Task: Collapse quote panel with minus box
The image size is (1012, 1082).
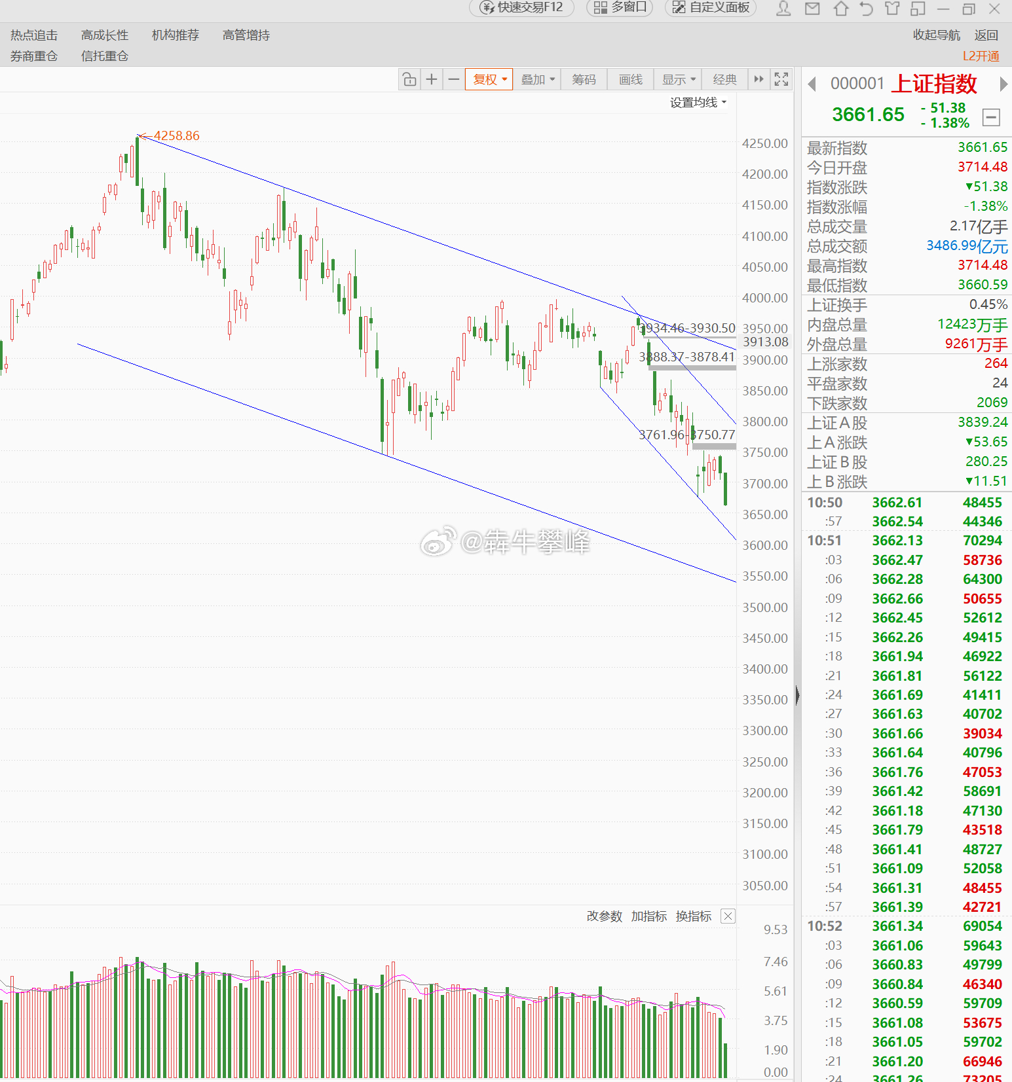Action: coord(991,118)
